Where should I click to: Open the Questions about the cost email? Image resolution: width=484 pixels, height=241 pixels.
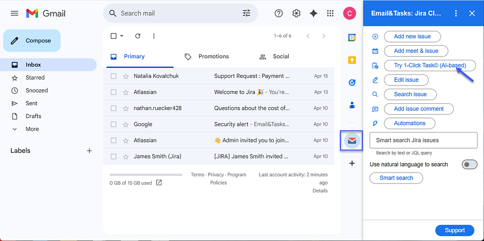pyautogui.click(x=219, y=108)
